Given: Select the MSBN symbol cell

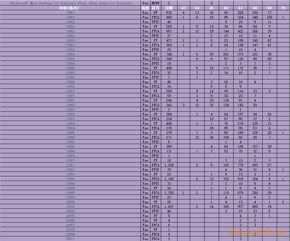Looking at the screenshot, I should [156, 3].
